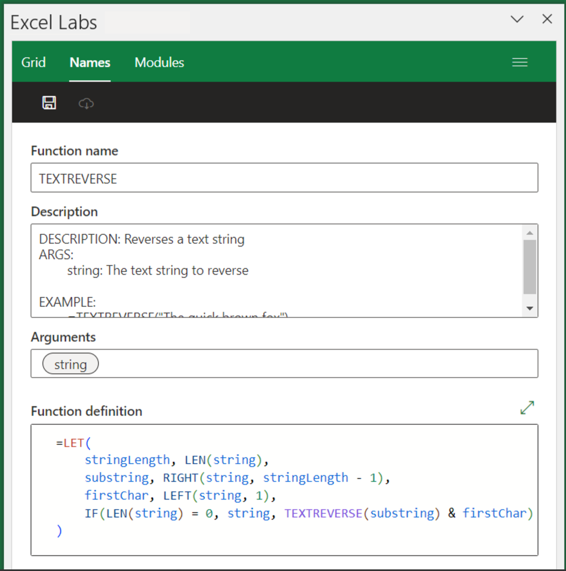This screenshot has height=571, width=566.
Task: Click the "ARGS:" line in the description
Action: click(56, 255)
